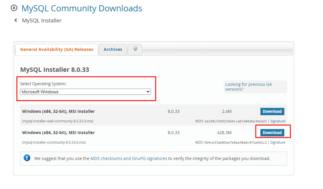Click the MySQL Installer breadcrumb text
This screenshot has height=189, width=323.
click(x=42, y=21)
